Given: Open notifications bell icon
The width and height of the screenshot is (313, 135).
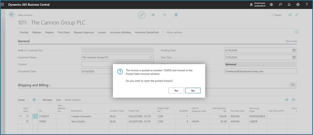Looking at the screenshot, I should tap(289, 4).
